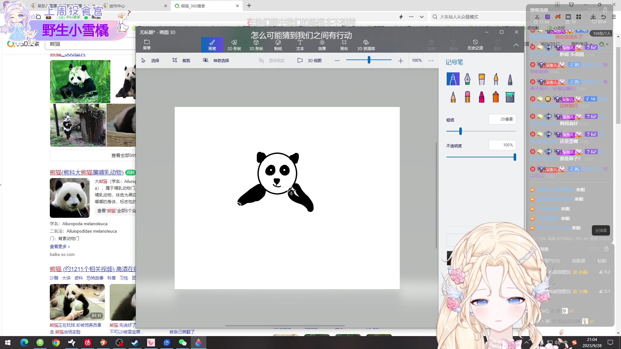
Task: Click the 科普 video filter link
Action: 112,278
